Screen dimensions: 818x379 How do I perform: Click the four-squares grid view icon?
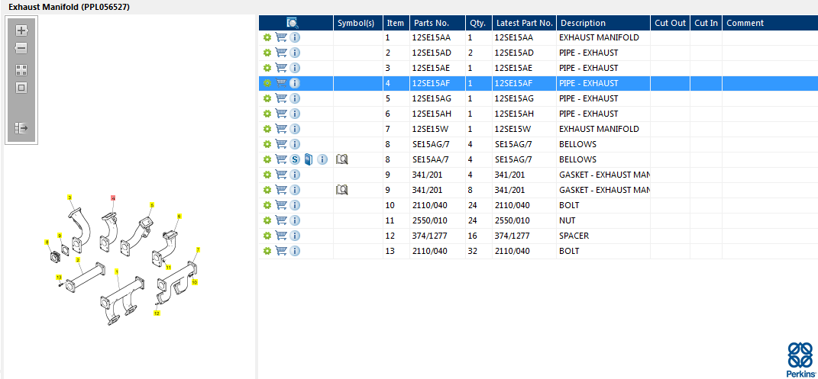(x=21, y=69)
